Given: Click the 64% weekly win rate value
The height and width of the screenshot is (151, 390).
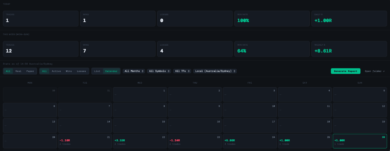Looking at the screenshot, I should click(242, 51).
